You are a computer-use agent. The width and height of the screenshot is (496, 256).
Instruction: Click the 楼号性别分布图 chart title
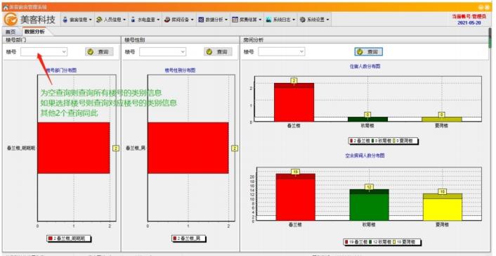180,70
